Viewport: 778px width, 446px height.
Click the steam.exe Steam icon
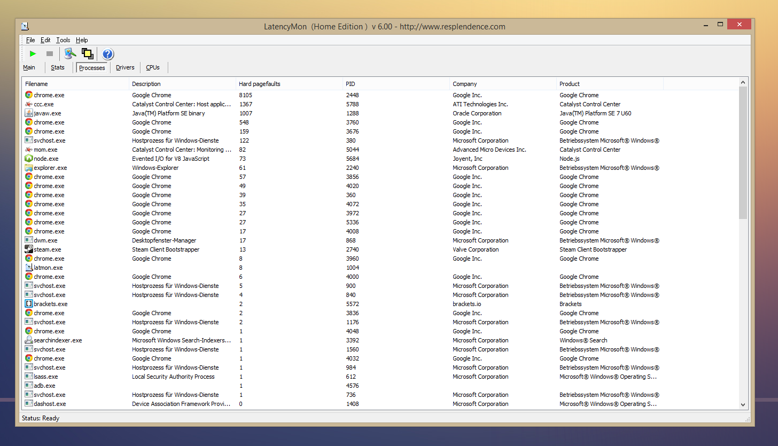coord(29,249)
